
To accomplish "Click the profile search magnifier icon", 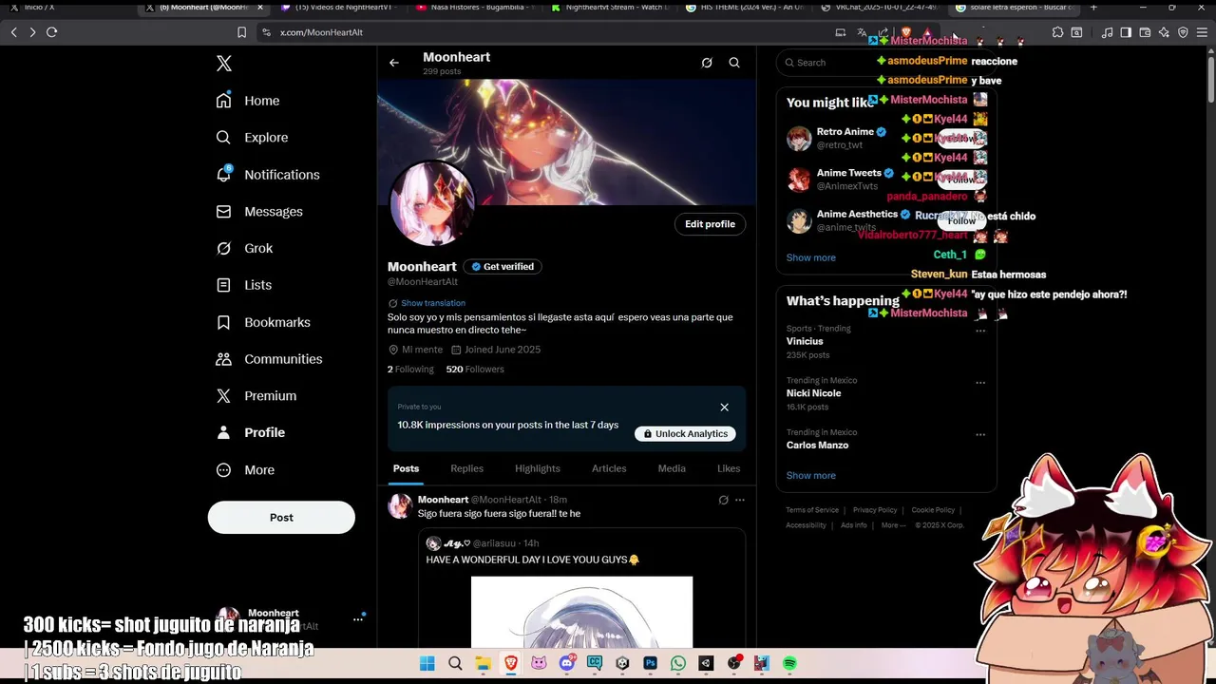I will click(x=734, y=63).
